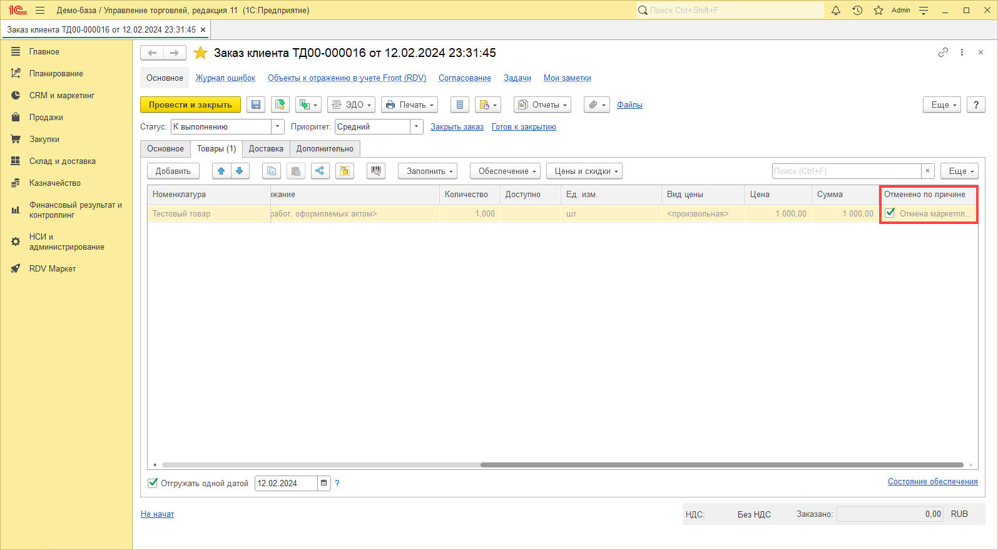Move the goods row up
The image size is (998, 550).
[221, 171]
